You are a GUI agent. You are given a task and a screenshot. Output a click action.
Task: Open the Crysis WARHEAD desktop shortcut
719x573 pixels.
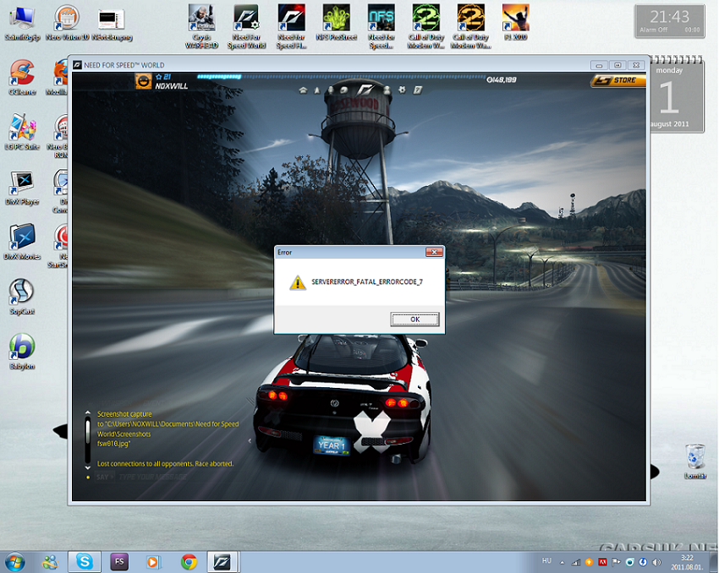pyautogui.click(x=202, y=26)
